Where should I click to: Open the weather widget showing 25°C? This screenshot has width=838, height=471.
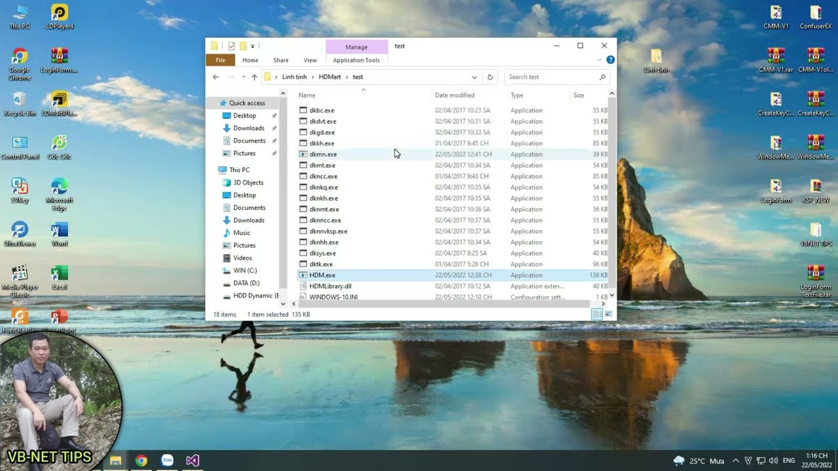click(700, 461)
